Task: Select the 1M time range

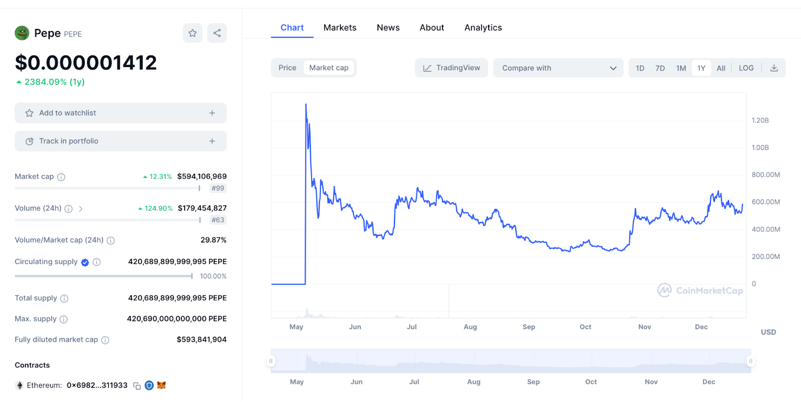Action: click(681, 68)
